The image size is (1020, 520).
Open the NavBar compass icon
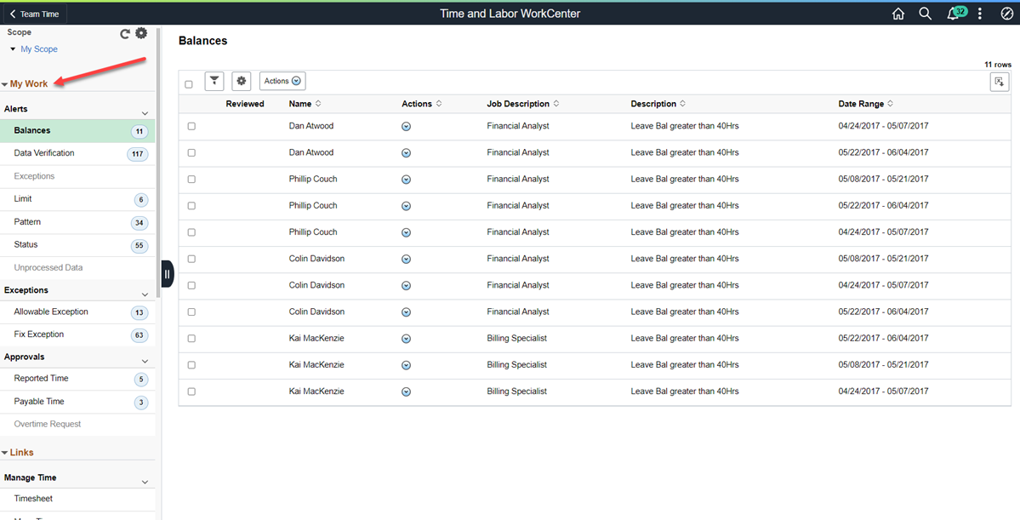(1006, 14)
